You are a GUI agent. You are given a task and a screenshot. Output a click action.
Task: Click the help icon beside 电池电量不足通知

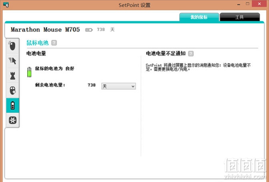pos(191,54)
